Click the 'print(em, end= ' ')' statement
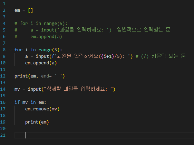The height and width of the screenshot is (145, 194). pyautogui.click(x=40, y=76)
